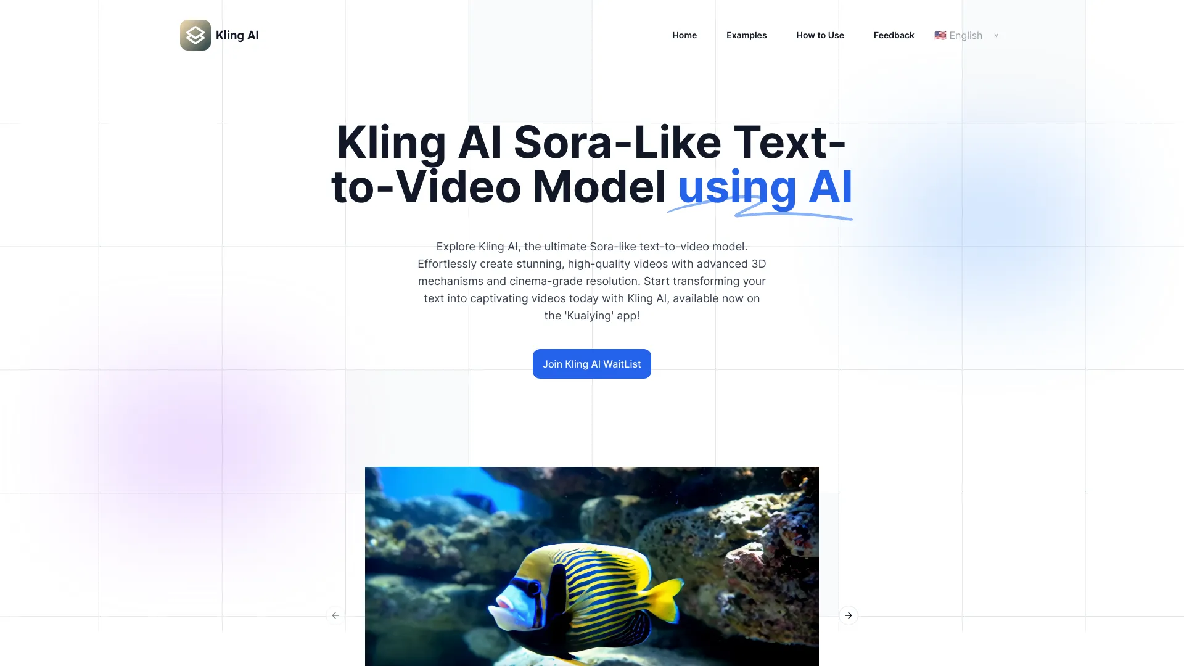Click the stacked layers brand icon
1184x666 pixels.
point(195,35)
